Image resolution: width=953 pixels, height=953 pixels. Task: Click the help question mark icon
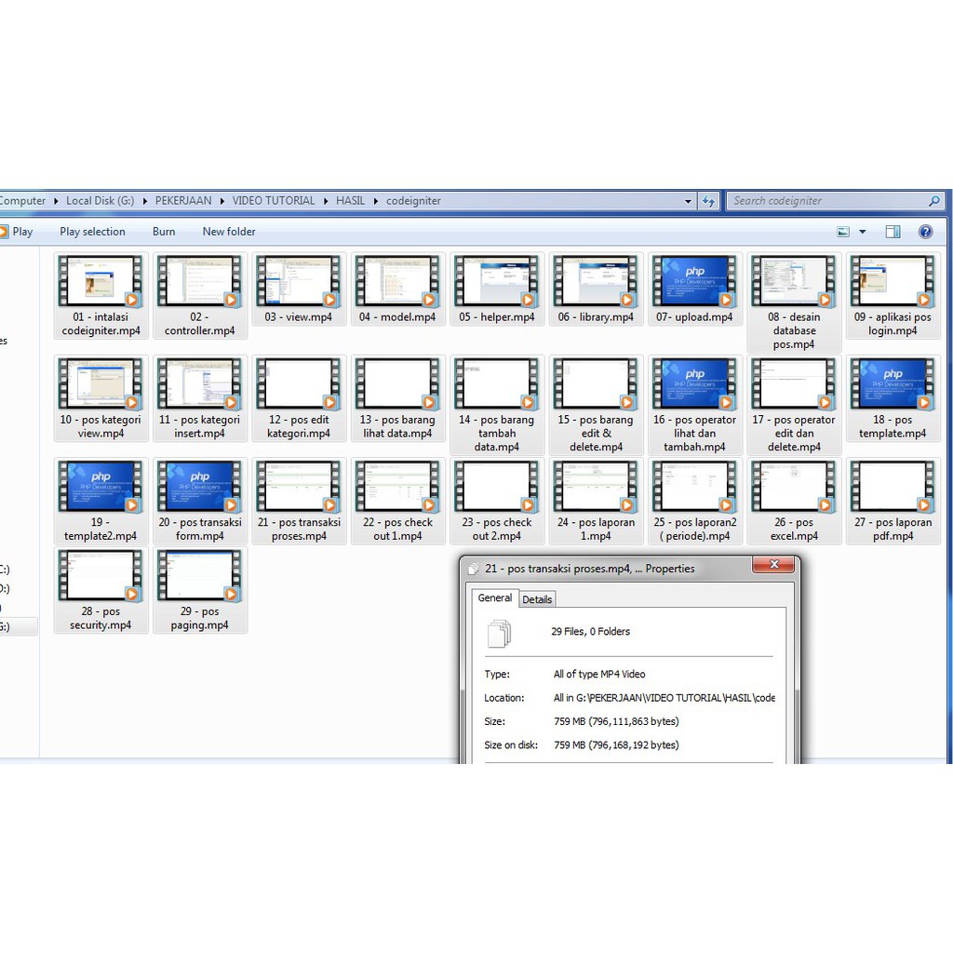coord(925,232)
